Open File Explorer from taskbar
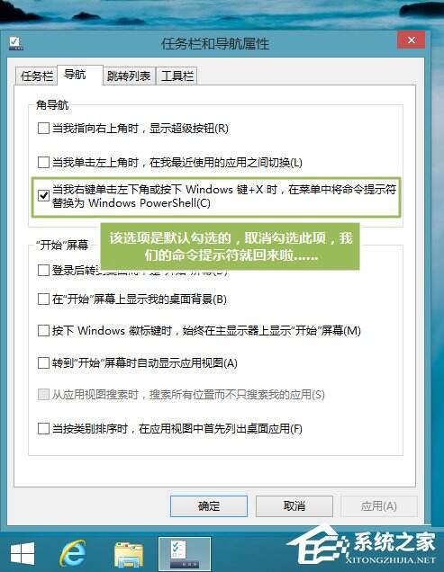 click(129, 554)
